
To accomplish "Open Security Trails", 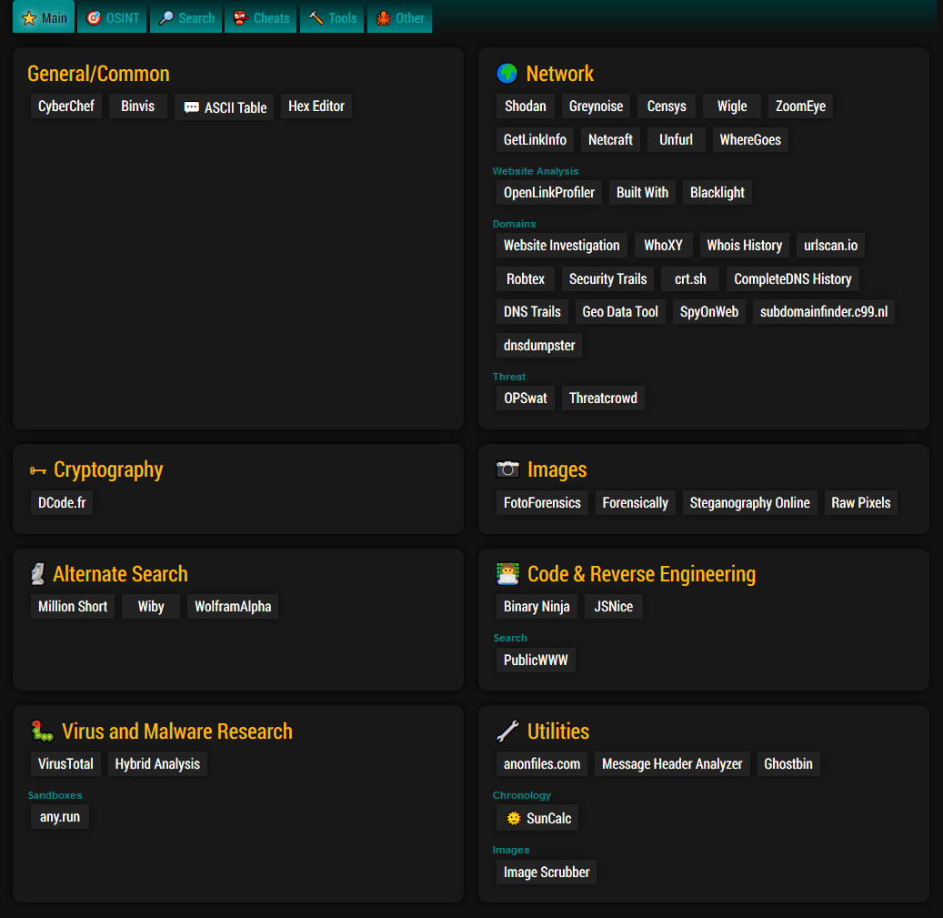I will tap(608, 279).
